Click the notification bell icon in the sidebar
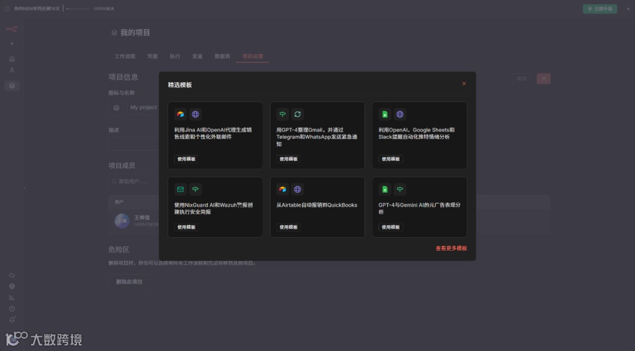Screen dimensions: 635x351 12,320
